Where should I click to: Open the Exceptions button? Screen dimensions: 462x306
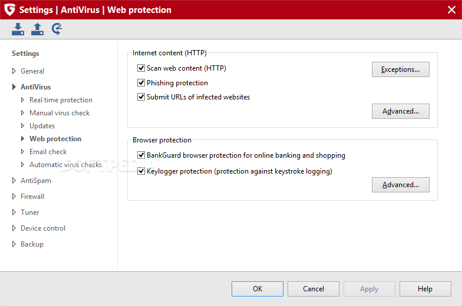pyautogui.click(x=401, y=69)
